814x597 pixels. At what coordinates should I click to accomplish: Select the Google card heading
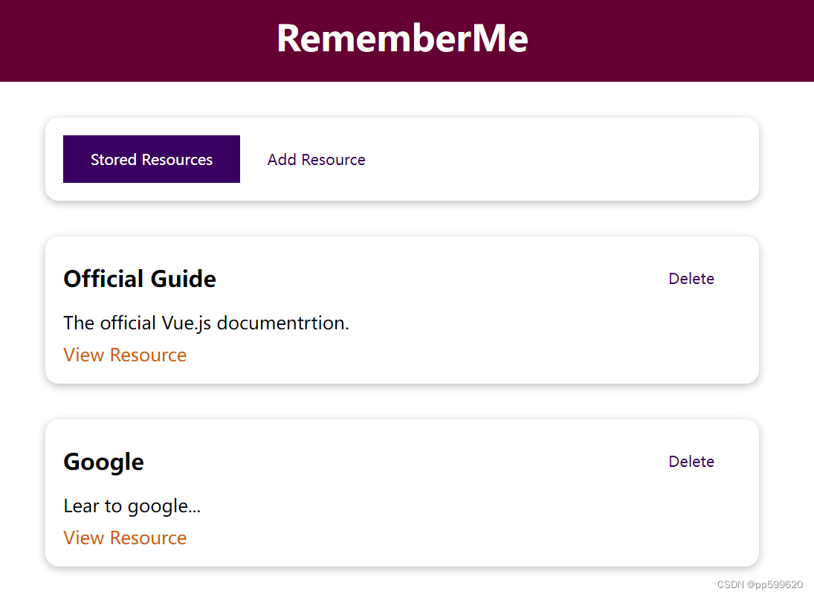(103, 462)
